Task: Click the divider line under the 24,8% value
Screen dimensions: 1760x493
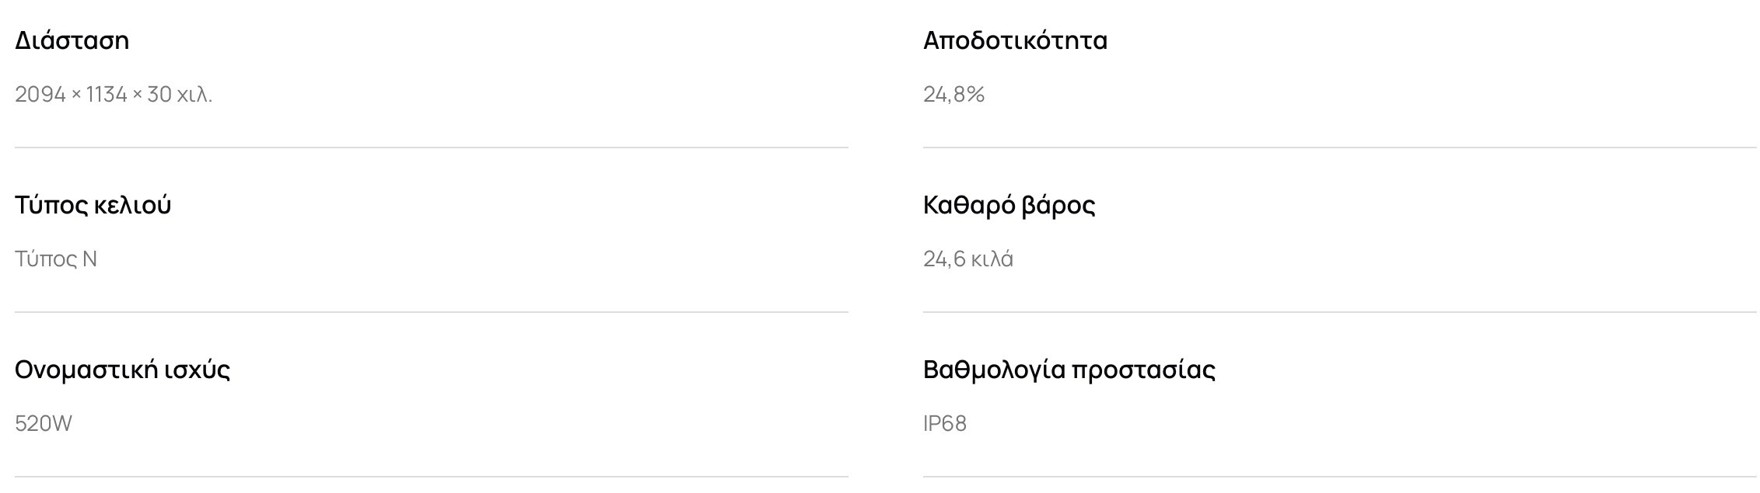Action: [x=1339, y=148]
